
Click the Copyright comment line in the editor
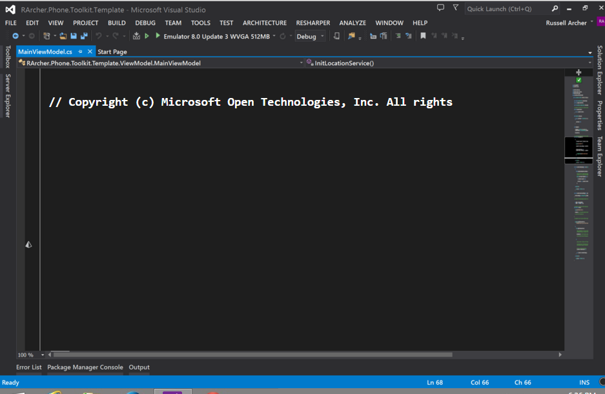click(251, 102)
